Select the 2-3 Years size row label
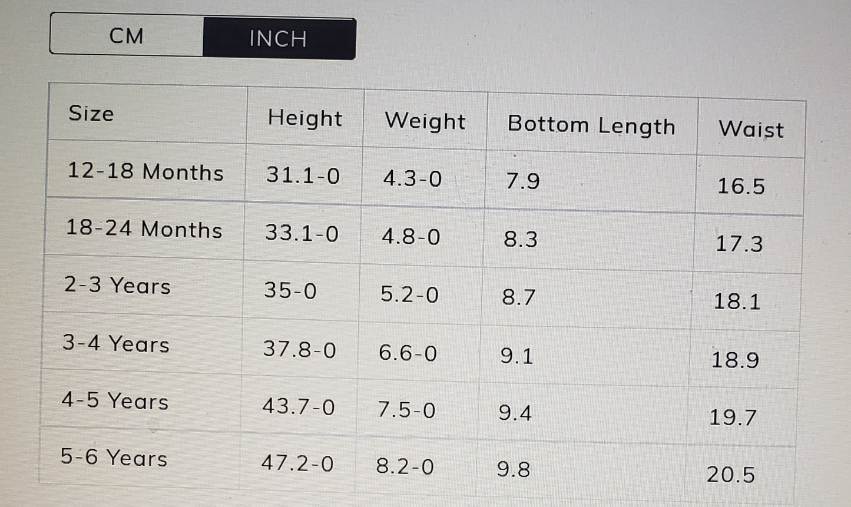Screen dimensions: 851x507 tap(117, 286)
